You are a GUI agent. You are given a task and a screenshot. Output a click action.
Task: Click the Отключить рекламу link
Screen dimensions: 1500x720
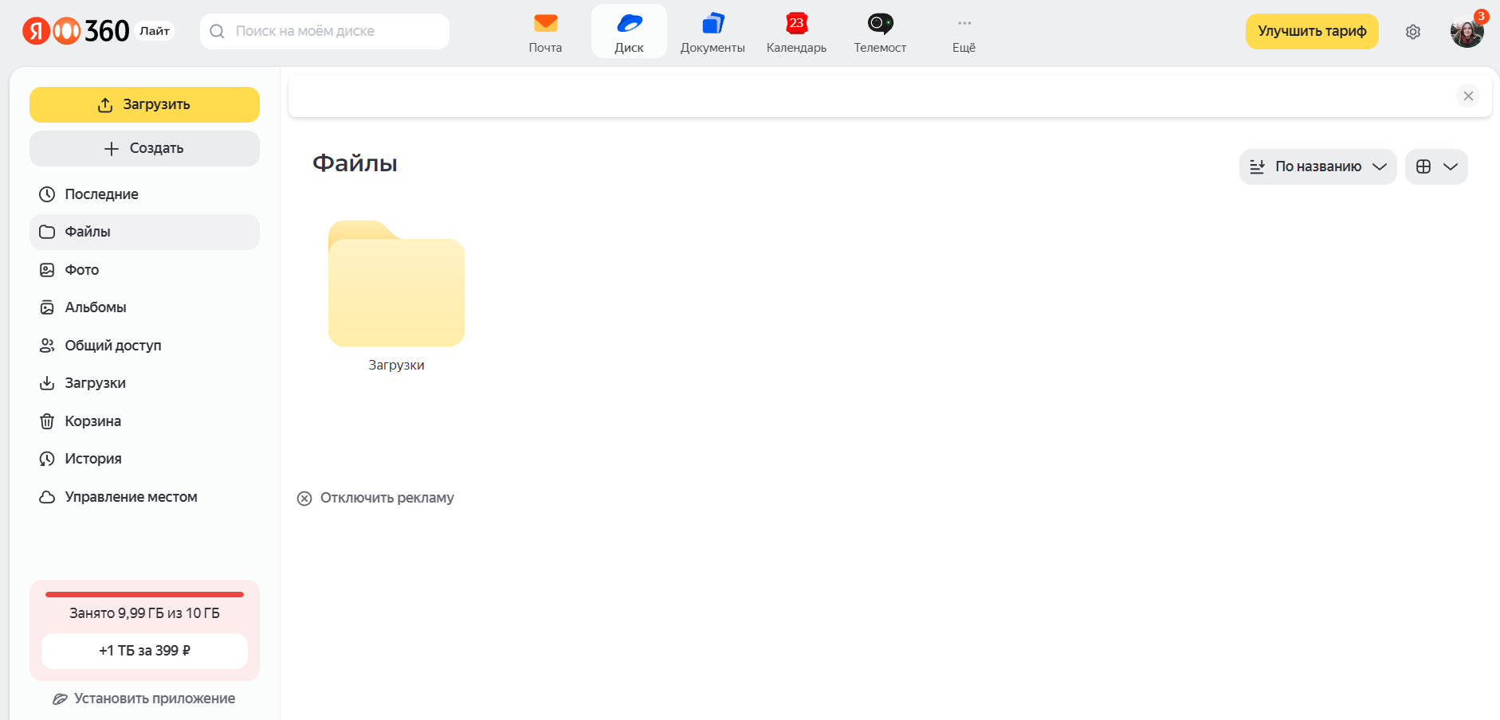(387, 498)
